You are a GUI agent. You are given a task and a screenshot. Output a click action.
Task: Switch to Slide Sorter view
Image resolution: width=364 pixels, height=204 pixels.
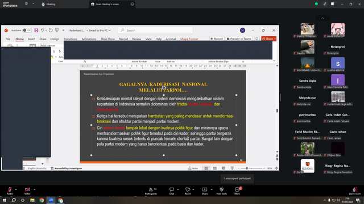click(x=215, y=168)
